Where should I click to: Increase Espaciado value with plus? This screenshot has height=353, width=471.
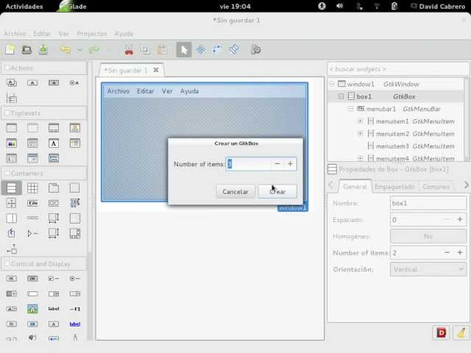pos(459,220)
